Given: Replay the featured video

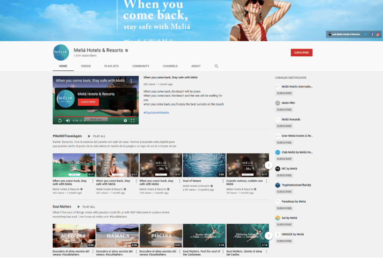Looking at the screenshot, I should point(60,121).
